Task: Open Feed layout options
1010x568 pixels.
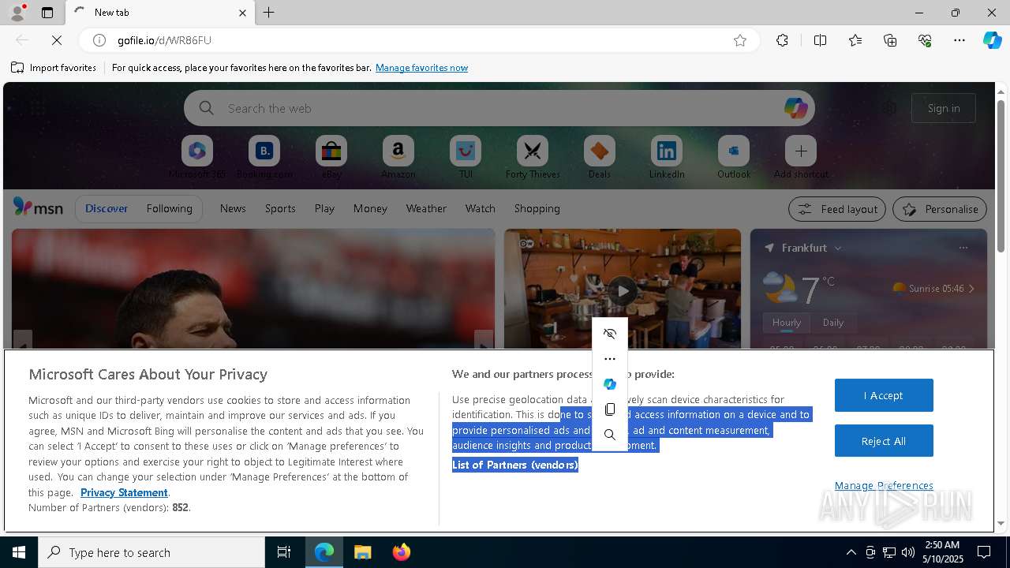Action: click(x=836, y=209)
